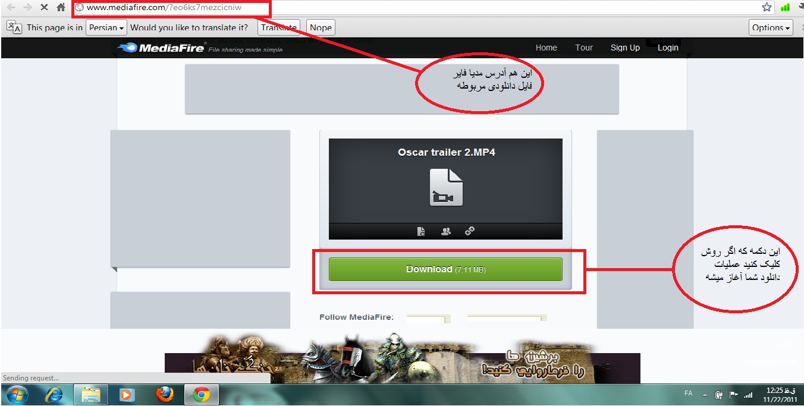Click the Login link
The height and width of the screenshot is (406, 804).
point(668,48)
